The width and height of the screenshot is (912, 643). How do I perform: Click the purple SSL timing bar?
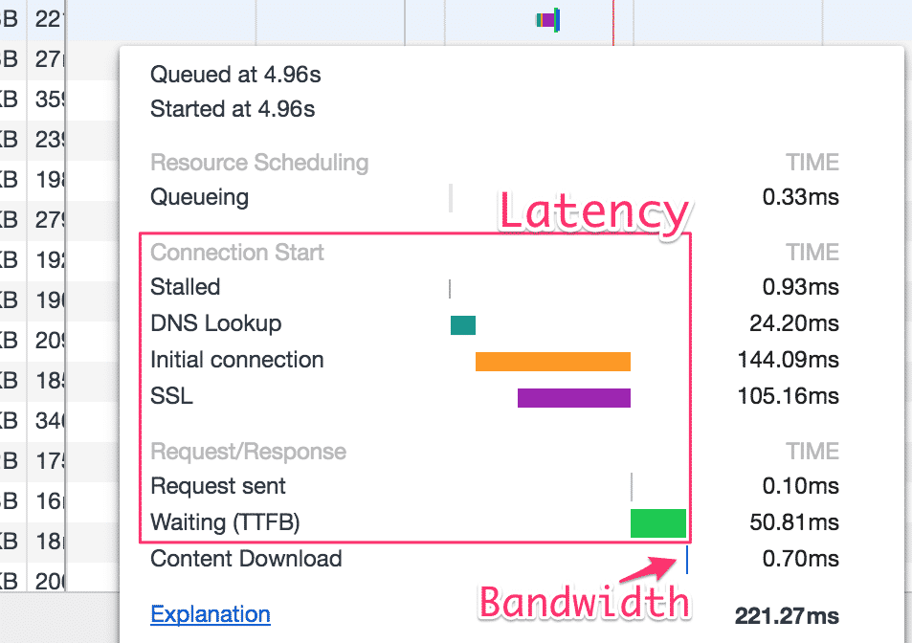coord(573,397)
